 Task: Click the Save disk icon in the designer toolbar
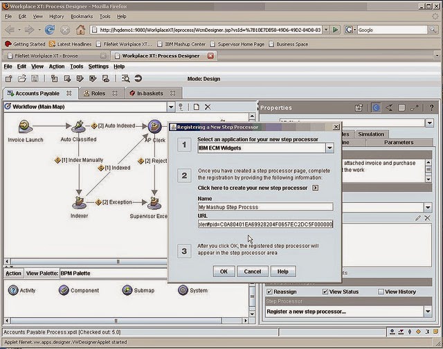pyautogui.click(x=35, y=79)
